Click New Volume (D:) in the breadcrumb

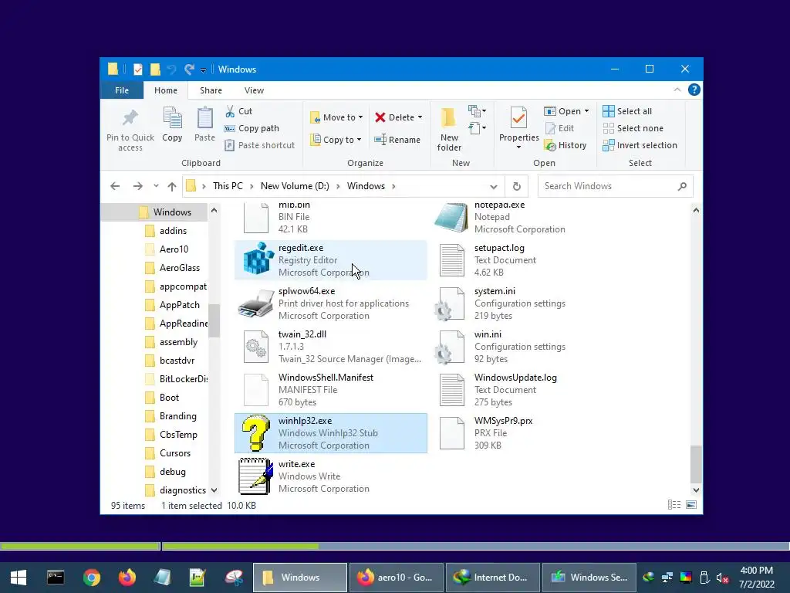point(295,186)
